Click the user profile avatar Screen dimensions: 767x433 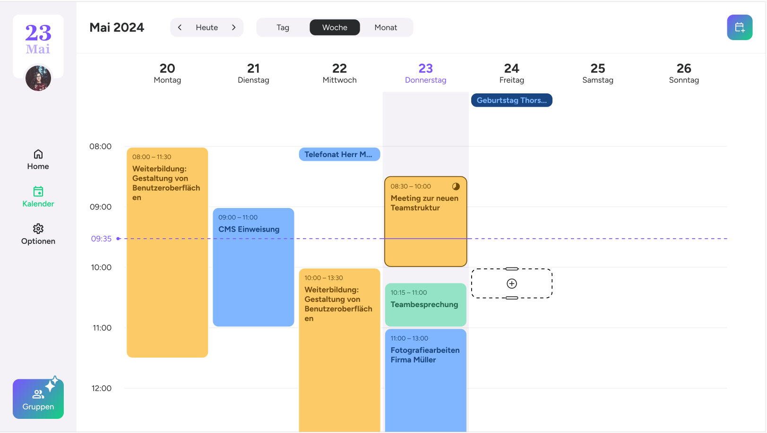[38, 78]
